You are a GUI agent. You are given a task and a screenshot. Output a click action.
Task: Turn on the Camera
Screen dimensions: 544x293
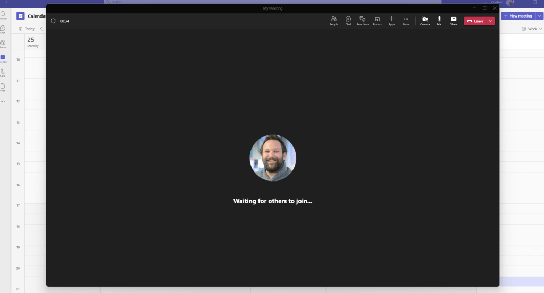(425, 21)
